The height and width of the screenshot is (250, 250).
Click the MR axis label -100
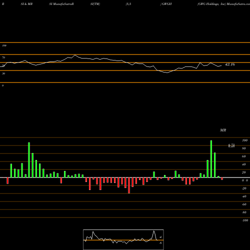click(245, 220)
